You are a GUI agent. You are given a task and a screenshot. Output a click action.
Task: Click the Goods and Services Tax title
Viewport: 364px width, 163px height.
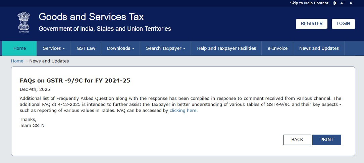[x=91, y=17]
